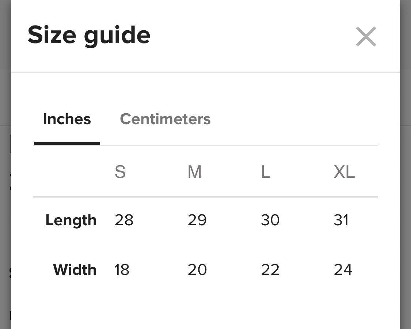Click the L size column header
This screenshot has width=411, height=329.
[x=266, y=172]
